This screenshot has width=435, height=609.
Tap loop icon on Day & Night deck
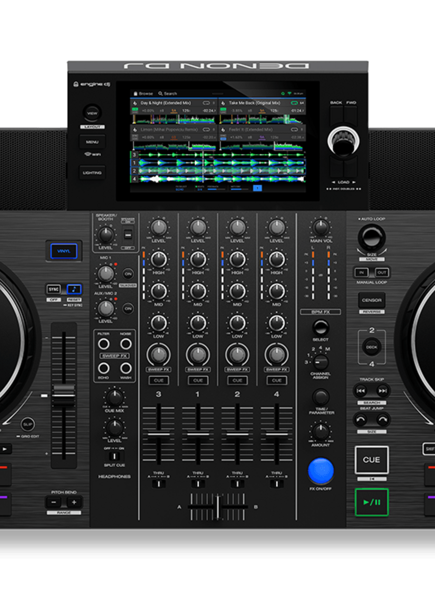[206, 103]
